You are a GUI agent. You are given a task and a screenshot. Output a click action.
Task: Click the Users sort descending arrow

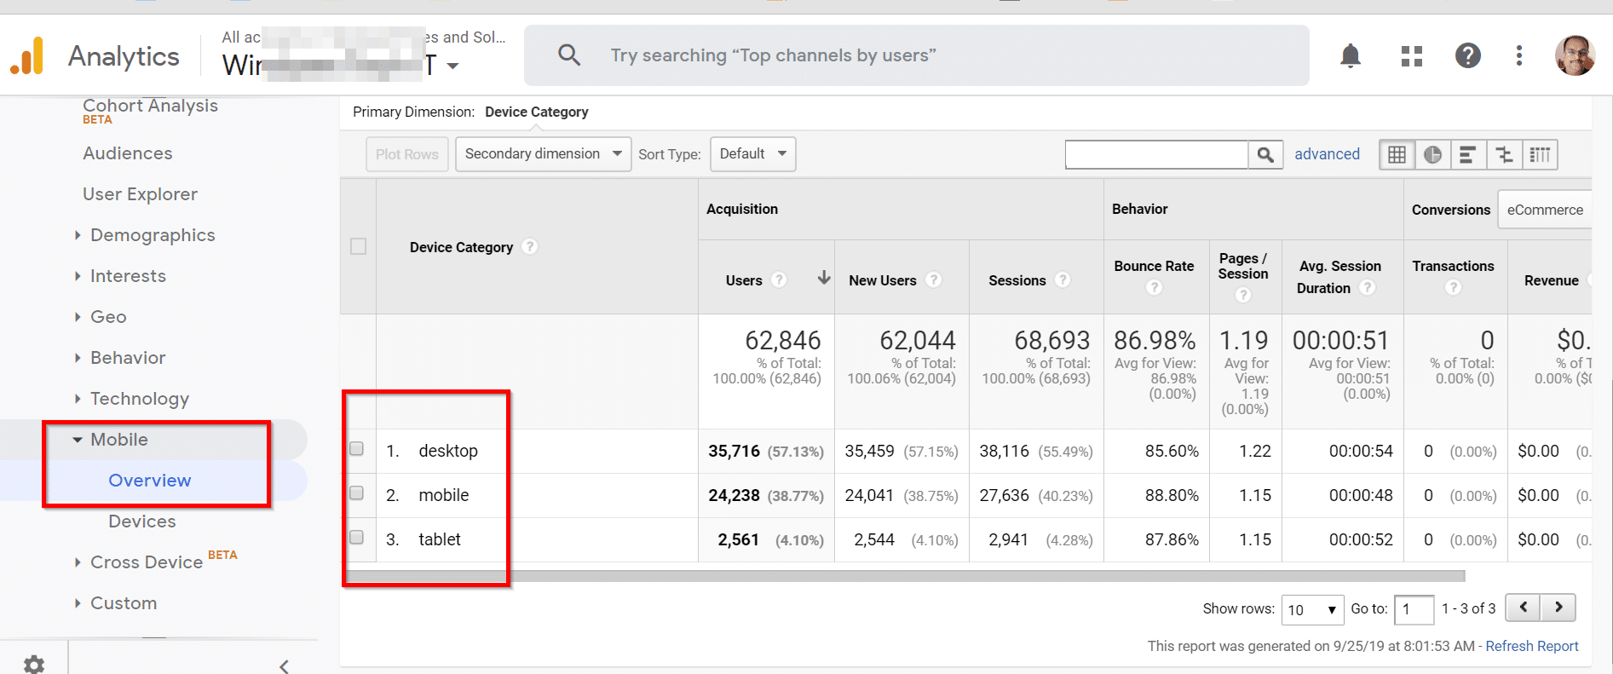[x=824, y=278]
